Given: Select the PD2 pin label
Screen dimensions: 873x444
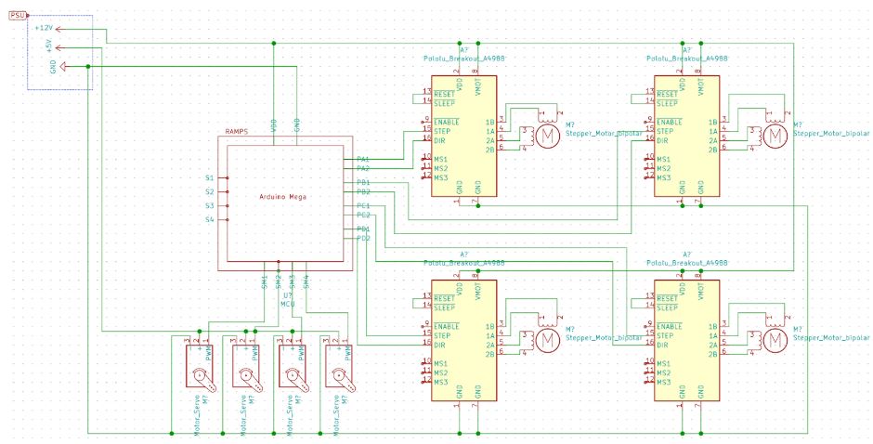Looking at the screenshot, I should [363, 238].
